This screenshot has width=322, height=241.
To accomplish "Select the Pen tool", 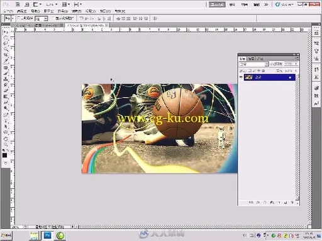I will click(6, 115).
